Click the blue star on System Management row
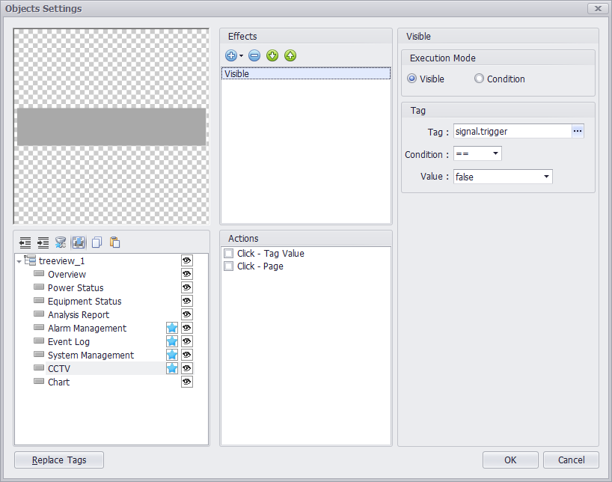612x482 pixels. click(172, 355)
